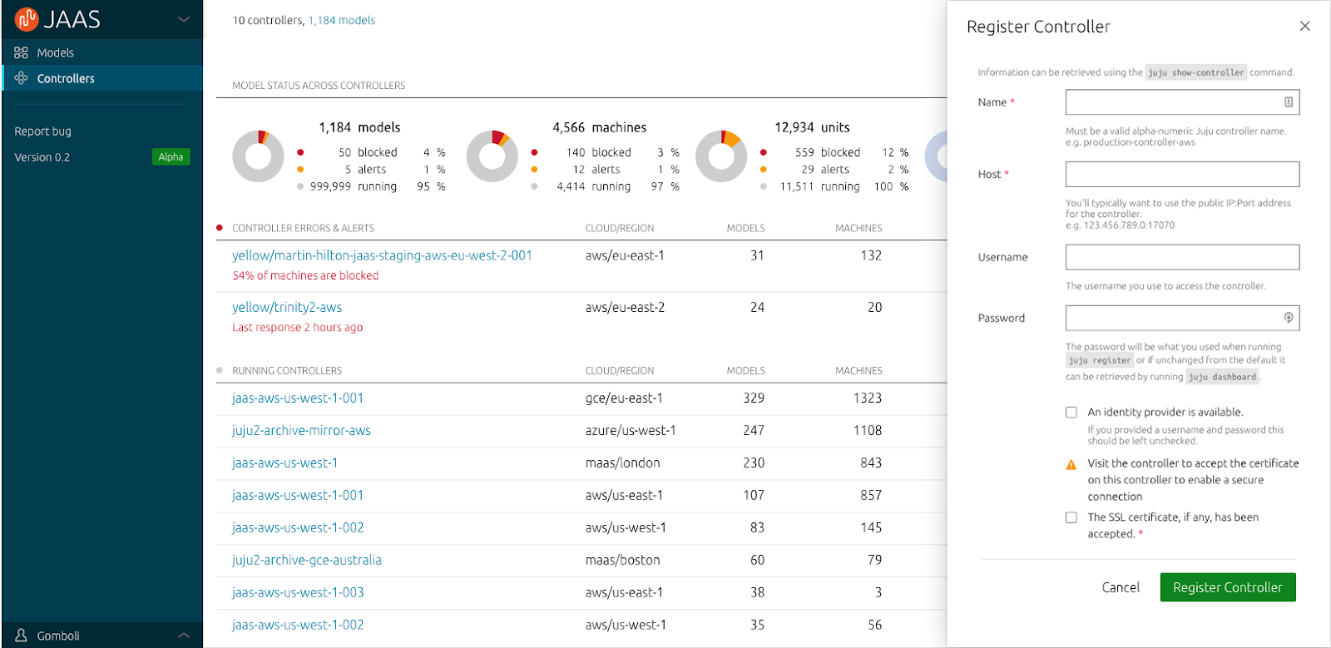Image resolution: width=1331 pixels, height=648 pixels.
Task: Click the orange warning triangle icon
Action: [1071, 465]
